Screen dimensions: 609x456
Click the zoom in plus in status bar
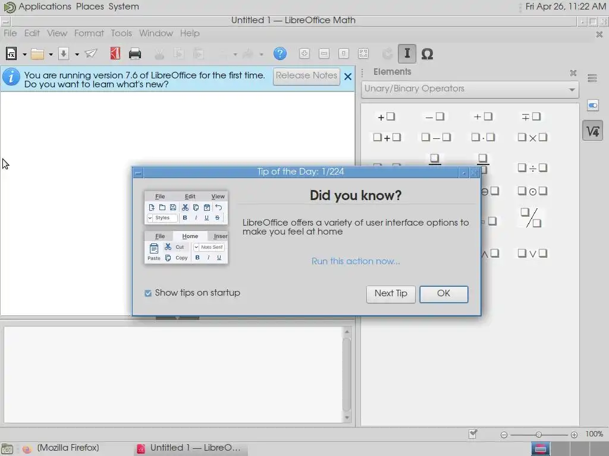(x=574, y=435)
